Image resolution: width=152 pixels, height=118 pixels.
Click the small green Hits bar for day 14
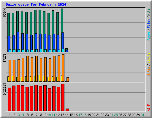pos(66,49)
